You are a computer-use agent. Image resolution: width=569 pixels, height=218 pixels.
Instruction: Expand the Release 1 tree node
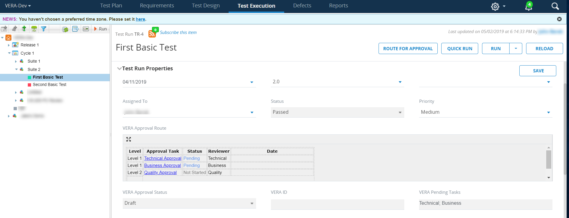click(9, 45)
